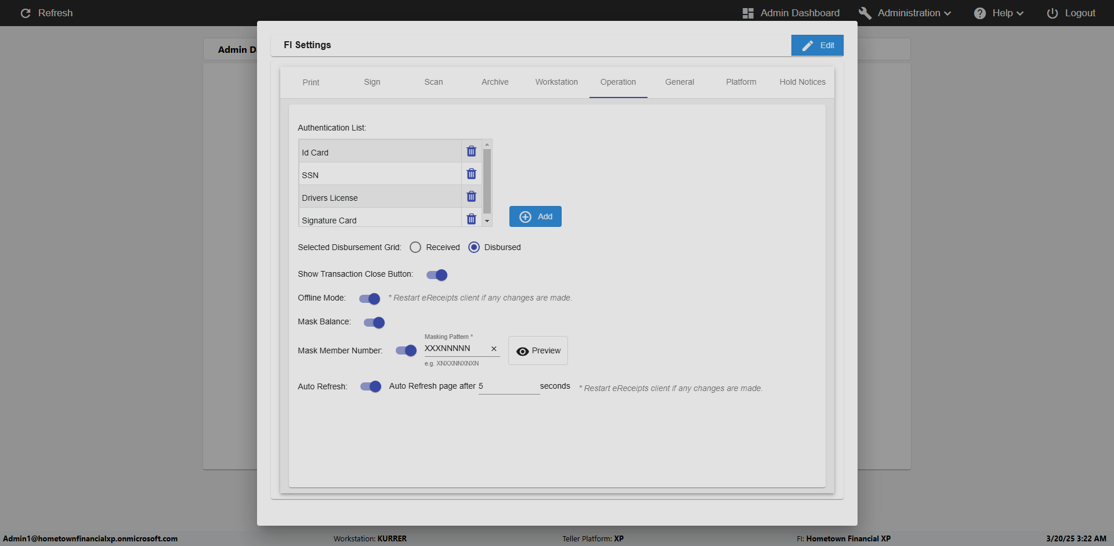Delete the Id Card authentication entry
This screenshot has height=546, width=1114.
point(471,151)
